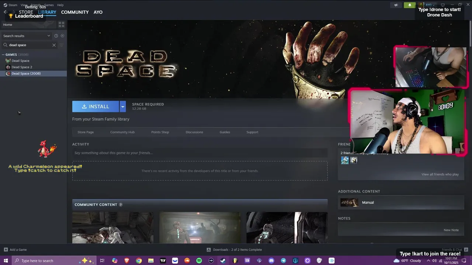Open the COMMUNITY tab

(75, 12)
